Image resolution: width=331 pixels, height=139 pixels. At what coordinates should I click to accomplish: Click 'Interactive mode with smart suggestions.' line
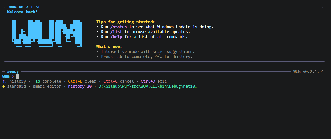click(x=148, y=52)
